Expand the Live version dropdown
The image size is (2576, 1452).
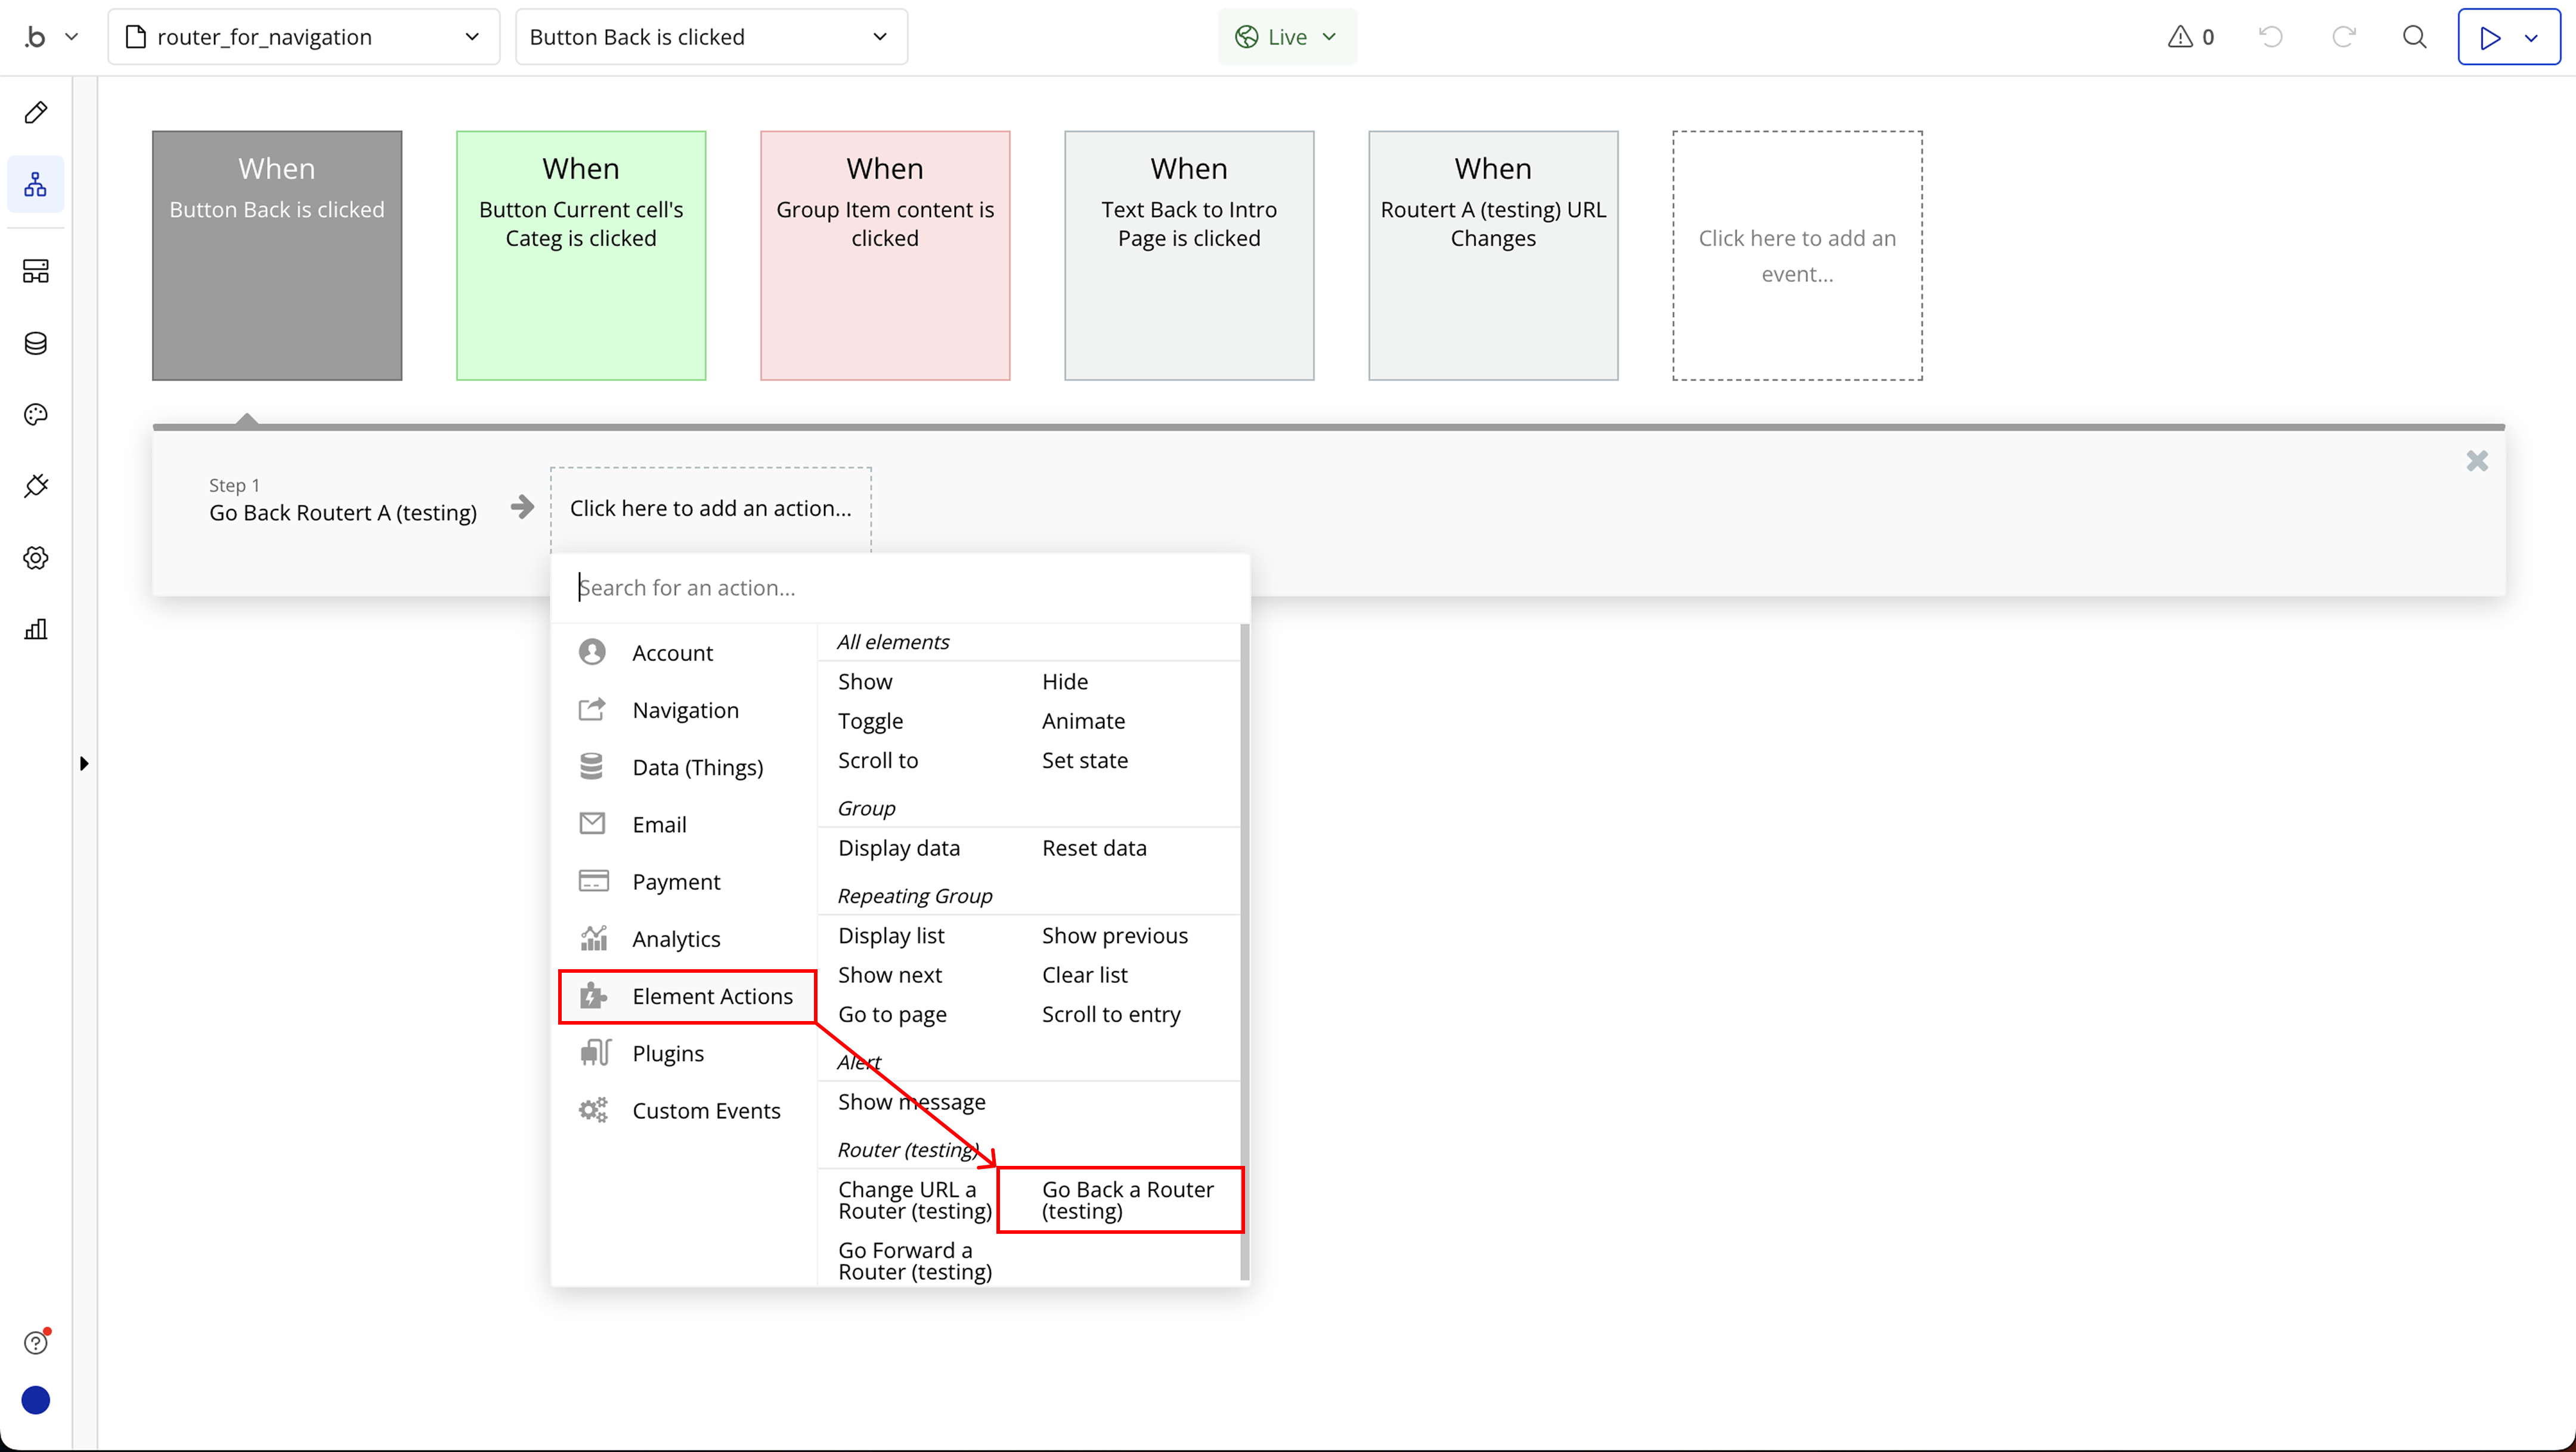click(x=1287, y=37)
